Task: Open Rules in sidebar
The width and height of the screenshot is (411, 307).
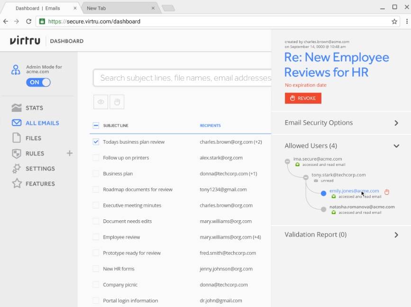Action: [x=35, y=153]
